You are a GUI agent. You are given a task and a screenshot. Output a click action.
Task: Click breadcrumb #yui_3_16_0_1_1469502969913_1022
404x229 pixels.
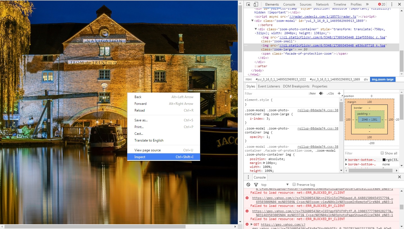(x=281, y=79)
